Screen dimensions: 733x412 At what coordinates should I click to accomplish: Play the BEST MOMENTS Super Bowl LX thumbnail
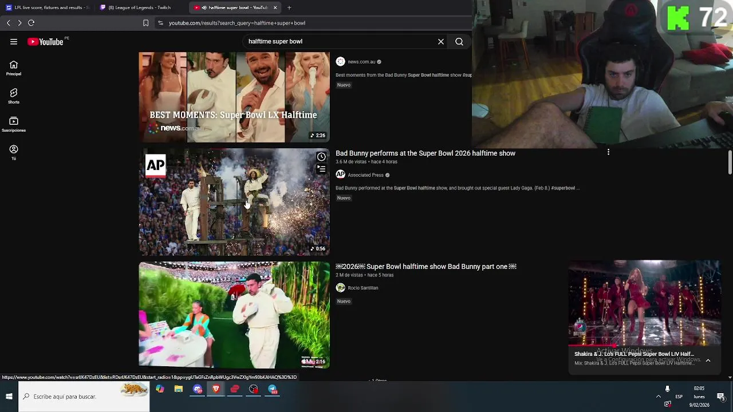pyautogui.click(x=234, y=97)
